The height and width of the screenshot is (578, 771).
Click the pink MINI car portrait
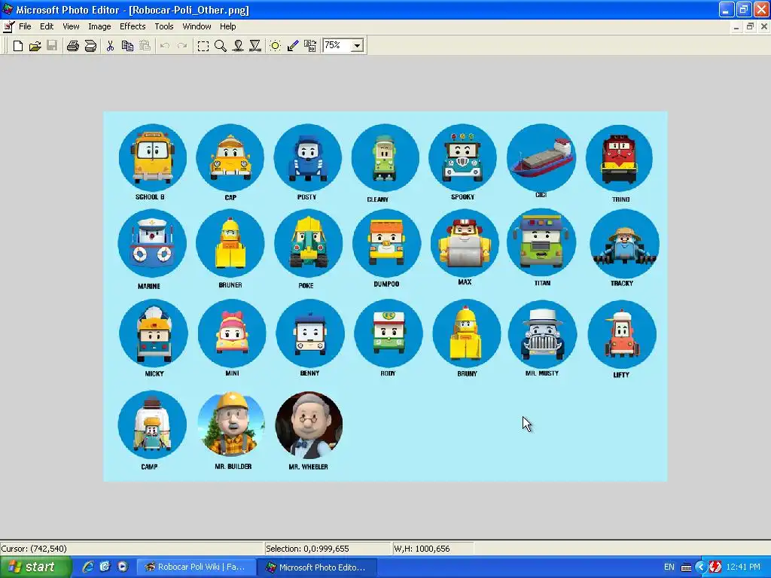(232, 333)
